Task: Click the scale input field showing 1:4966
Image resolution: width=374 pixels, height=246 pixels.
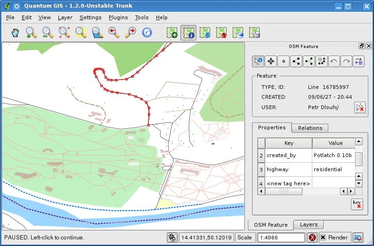Action: (282, 238)
